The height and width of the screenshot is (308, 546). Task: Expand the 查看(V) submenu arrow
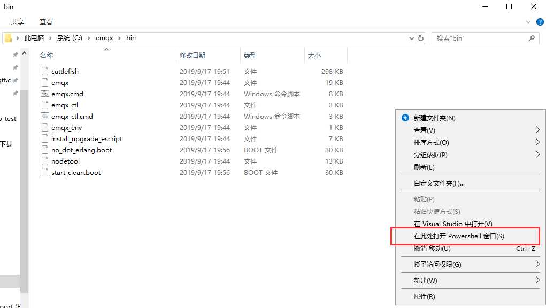(x=537, y=130)
